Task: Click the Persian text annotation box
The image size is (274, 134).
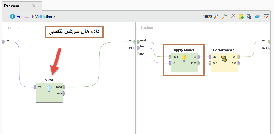Action: click(x=74, y=32)
